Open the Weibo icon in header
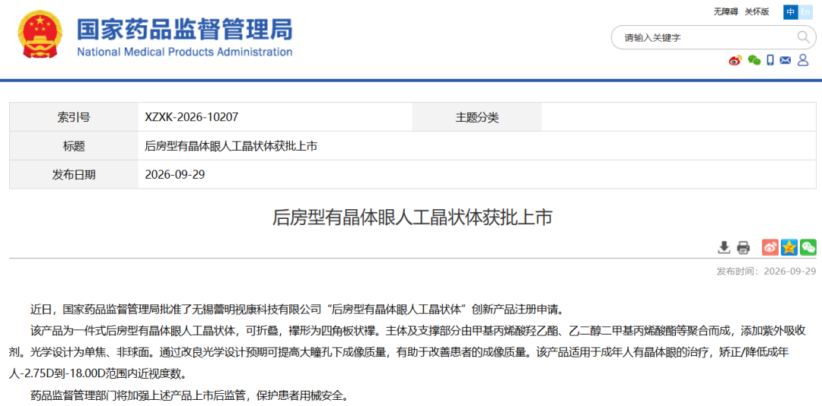Screen dimensions: 822x406 click(735, 60)
